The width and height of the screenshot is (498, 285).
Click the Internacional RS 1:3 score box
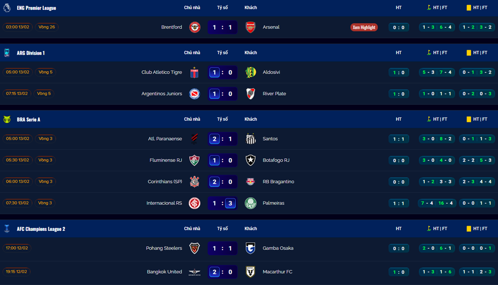click(223, 203)
